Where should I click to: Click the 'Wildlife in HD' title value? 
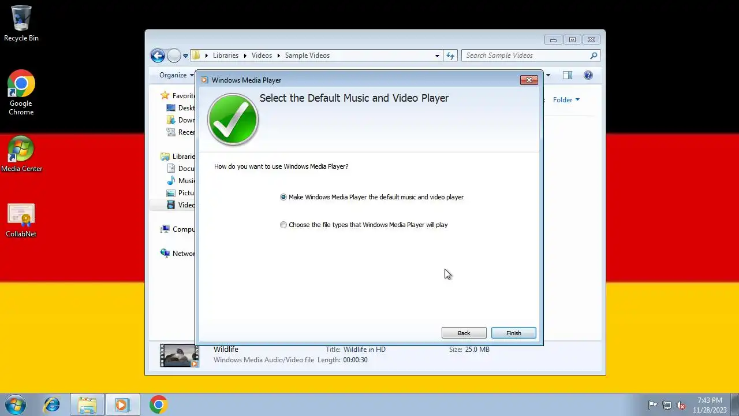pos(364,350)
